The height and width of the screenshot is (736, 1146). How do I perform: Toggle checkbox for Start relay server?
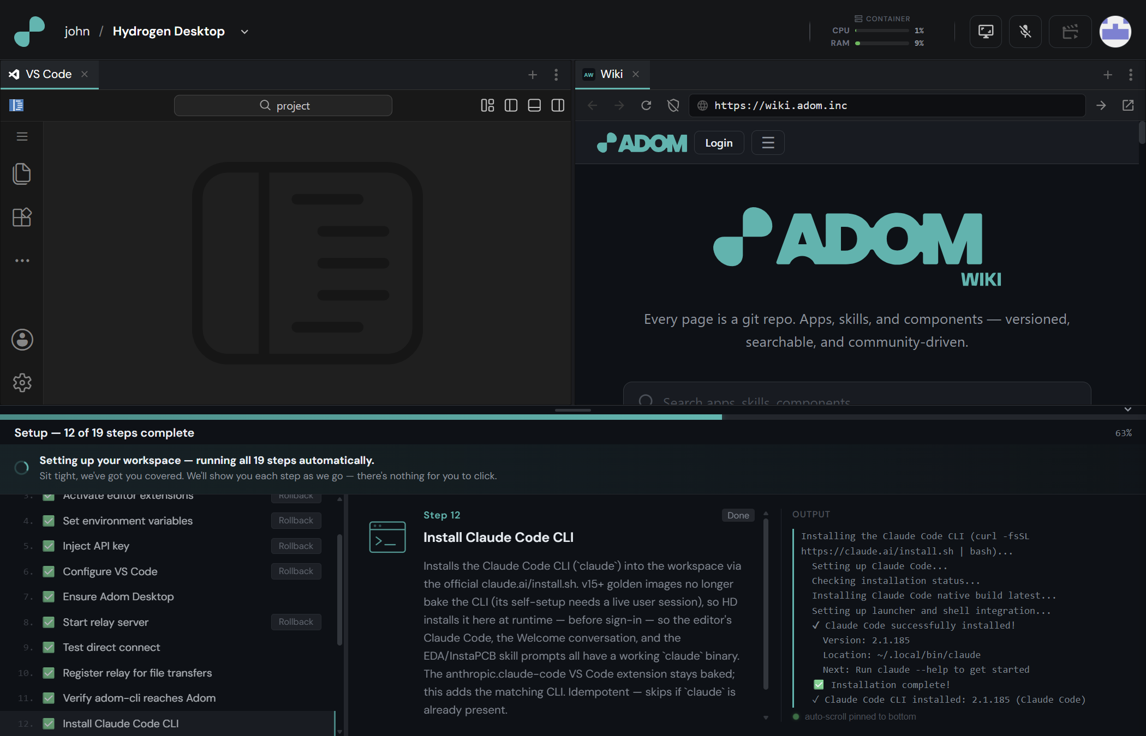(x=49, y=622)
